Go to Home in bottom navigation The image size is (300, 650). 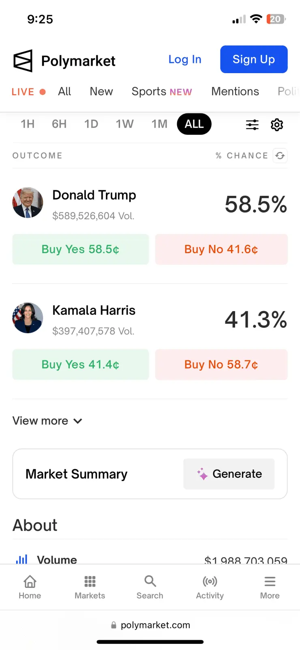tap(30, 587)
